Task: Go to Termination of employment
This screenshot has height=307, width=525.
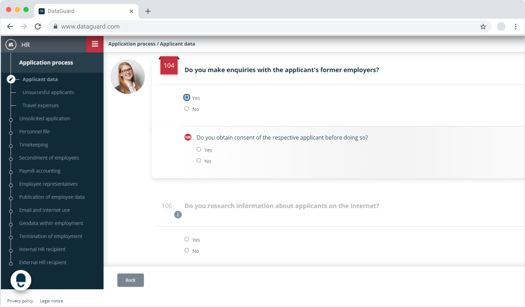Action: click(x=51, y=236)
